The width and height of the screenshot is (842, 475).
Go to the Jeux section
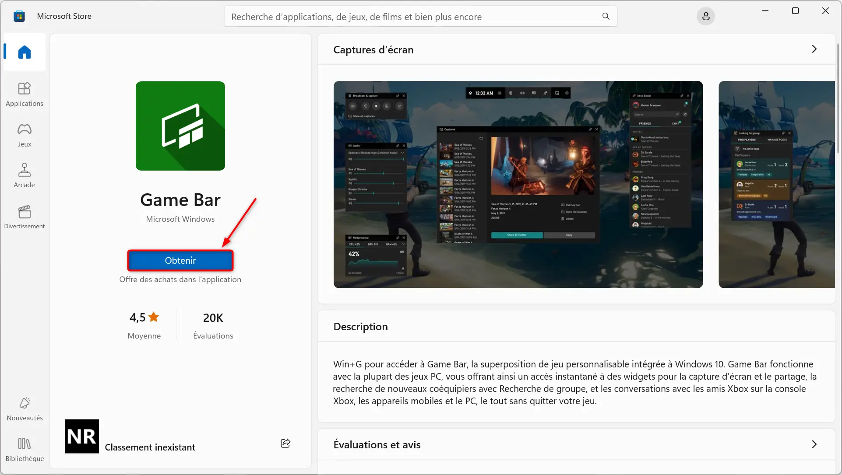coord(25,135)
